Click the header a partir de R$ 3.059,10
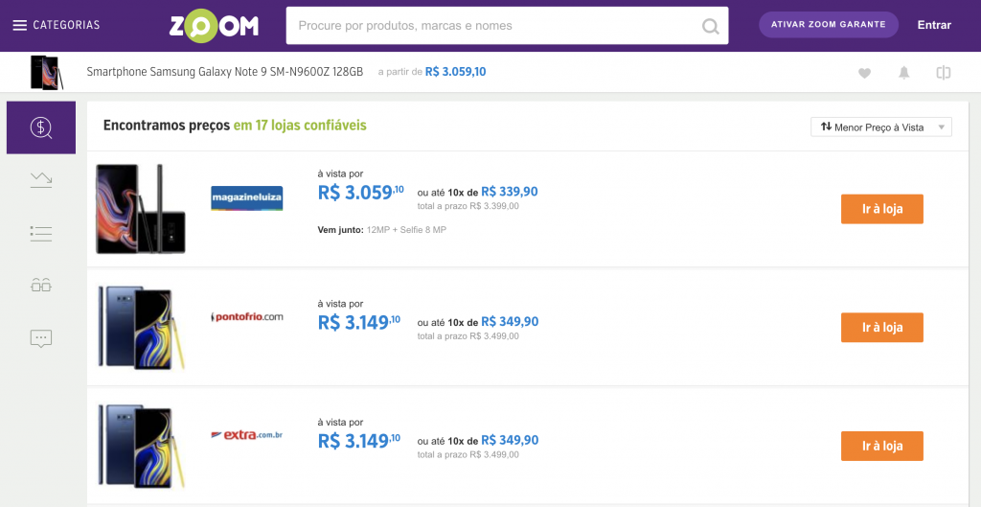 point(432,72)
